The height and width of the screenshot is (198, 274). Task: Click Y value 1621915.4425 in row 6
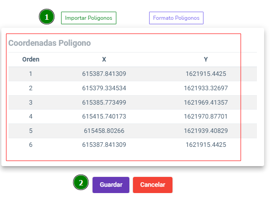pos(206,145)
